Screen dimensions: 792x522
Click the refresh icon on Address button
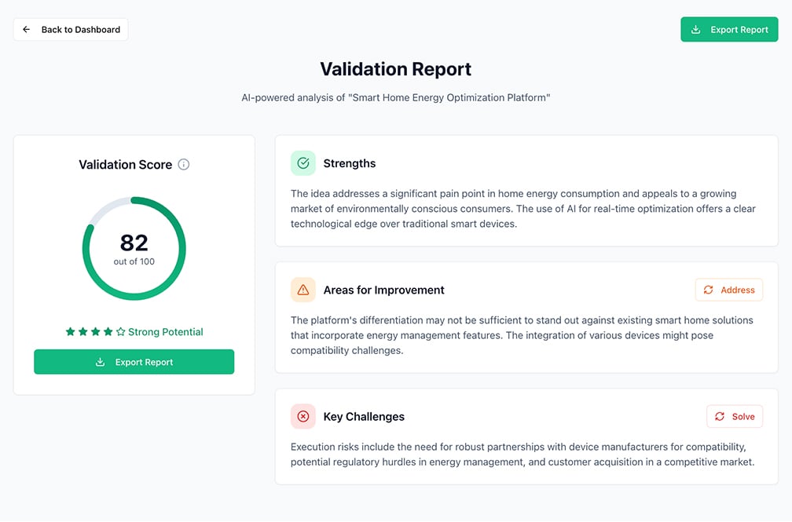pyautogui.click(x=708, y=290)
